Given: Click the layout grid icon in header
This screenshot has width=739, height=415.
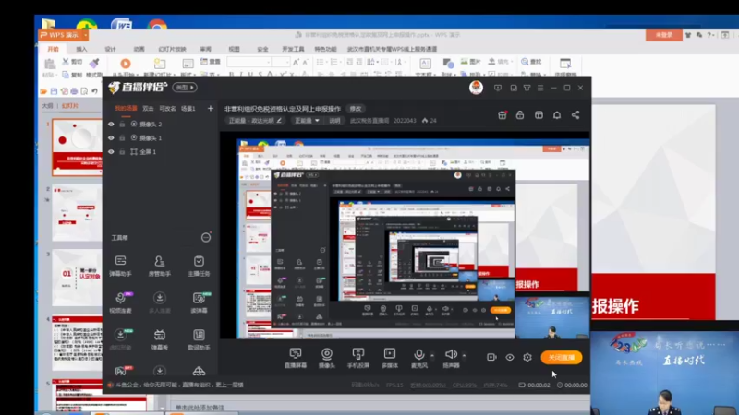Looking at the screenshot, I should pyautogui.click(x=539, y=114).
